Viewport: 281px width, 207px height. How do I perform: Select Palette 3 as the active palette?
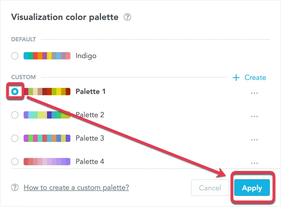(15, 138)
